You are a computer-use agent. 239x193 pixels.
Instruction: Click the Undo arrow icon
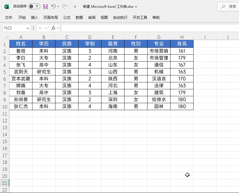[53, 6]
